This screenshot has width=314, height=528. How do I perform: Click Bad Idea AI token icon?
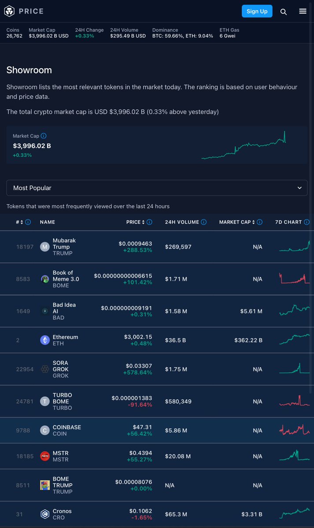[45, 311]
